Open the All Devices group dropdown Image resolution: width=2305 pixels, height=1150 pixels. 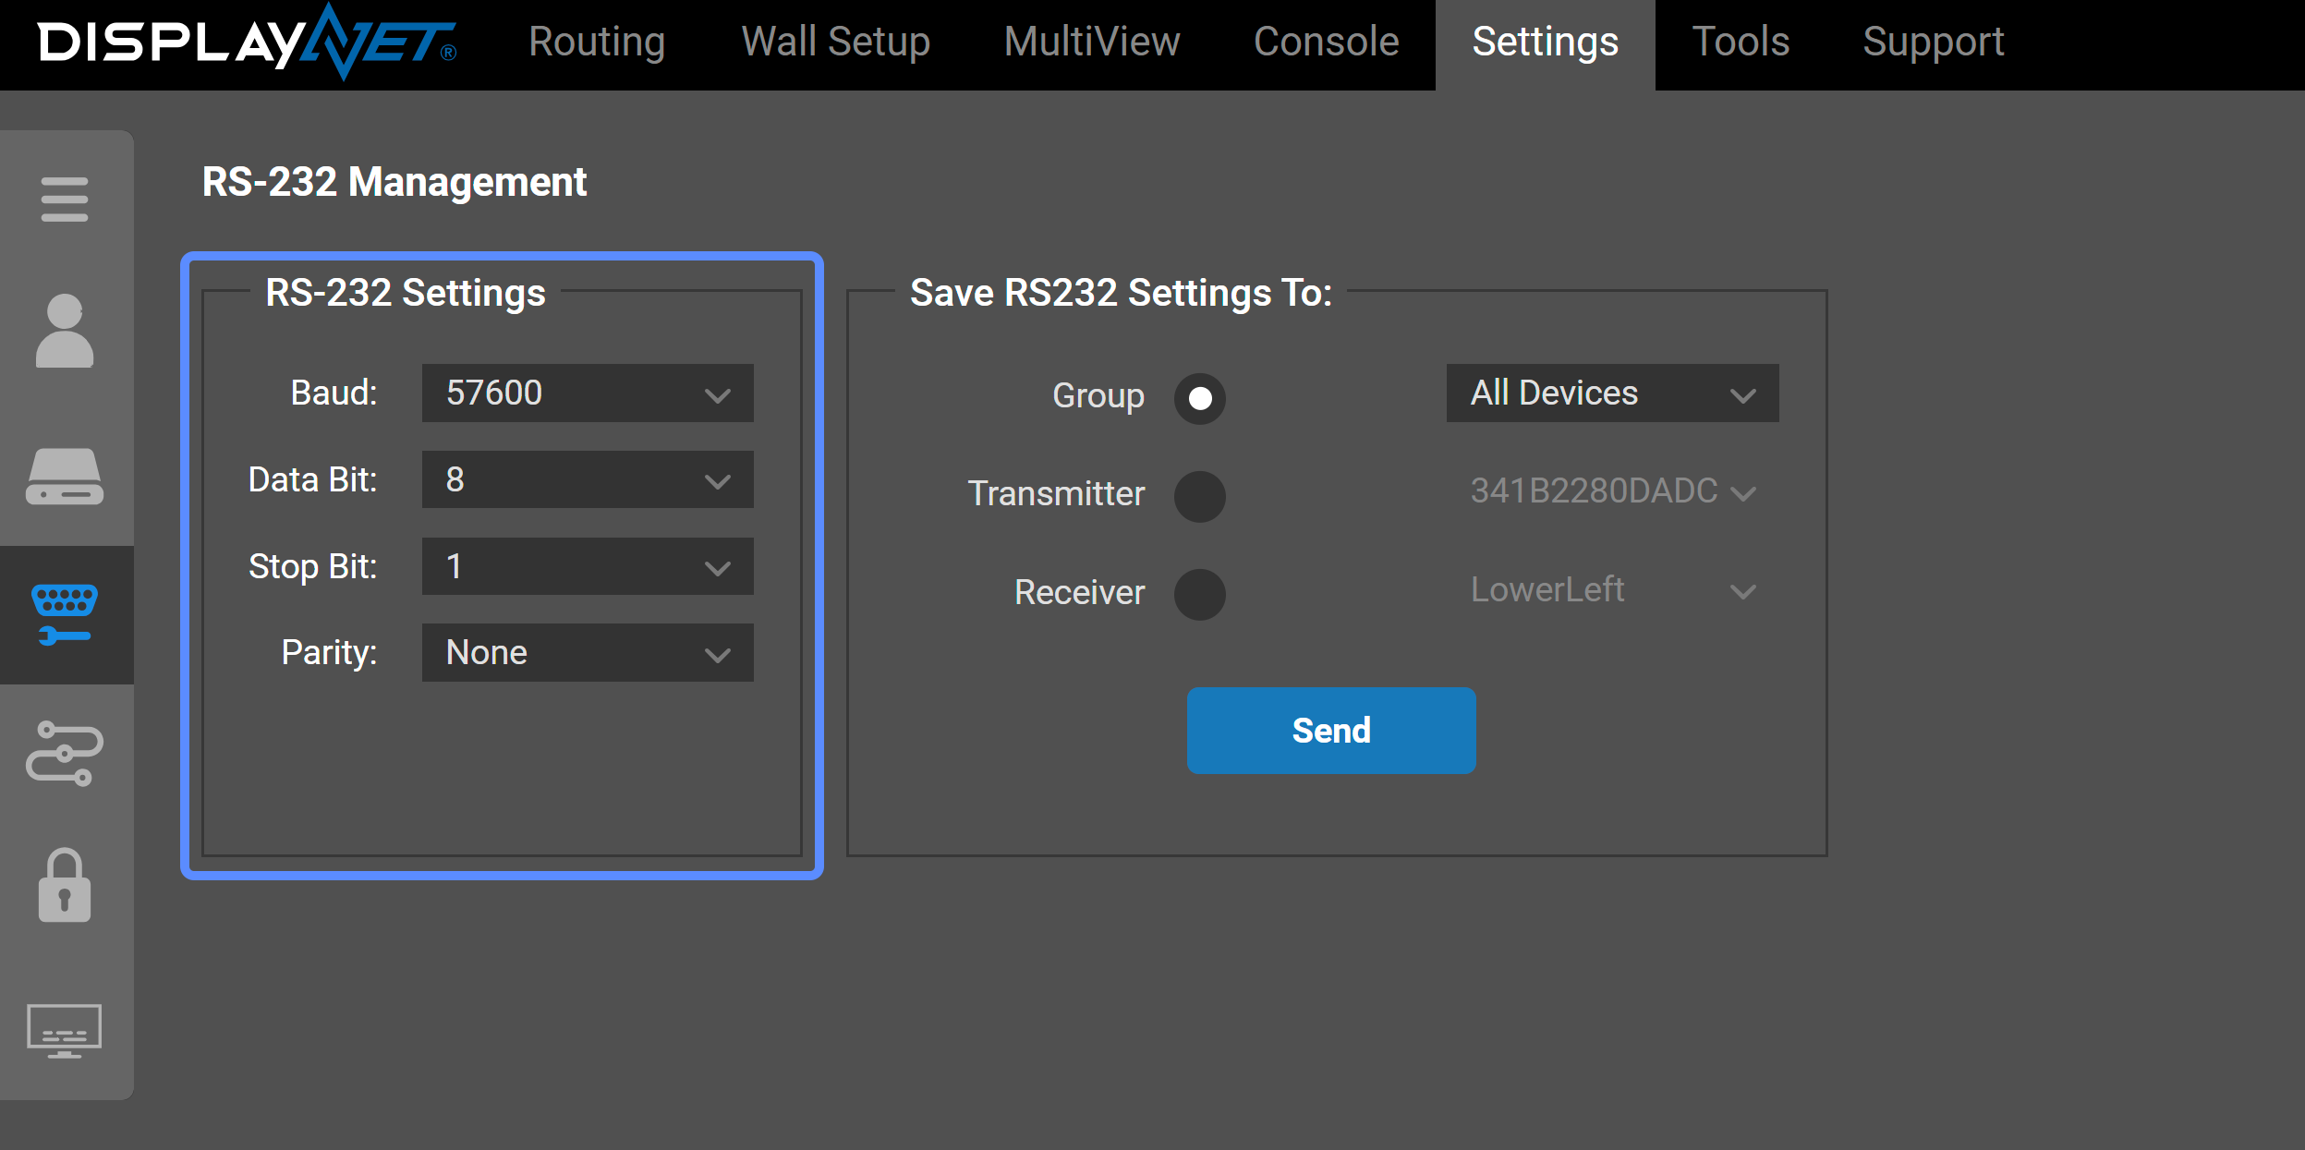click(x=1613, y=393)
